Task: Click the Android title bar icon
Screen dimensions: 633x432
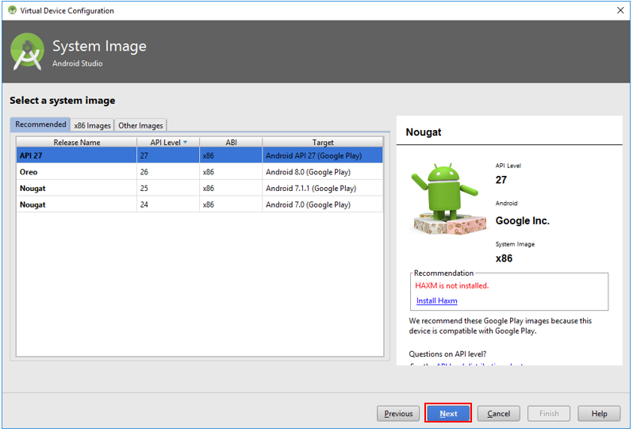Action: [x=13, y=10]
